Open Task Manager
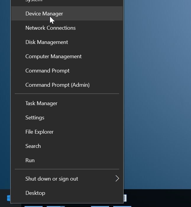 tap(41, 103)
